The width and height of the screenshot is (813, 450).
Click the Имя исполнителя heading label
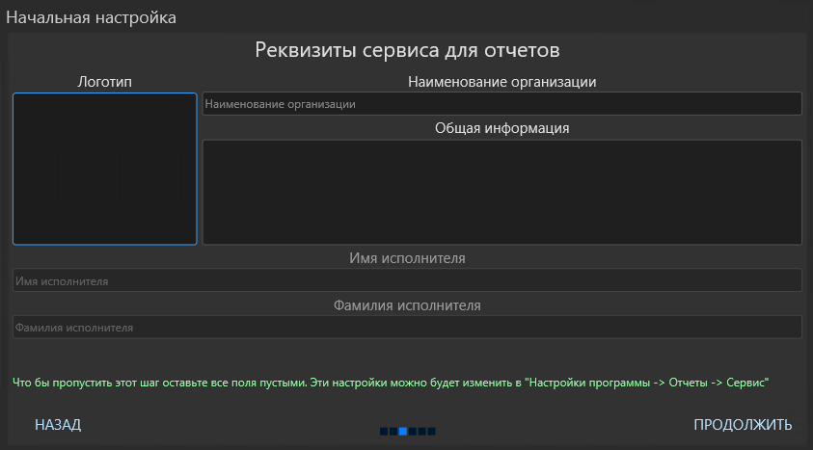[407, 258]
